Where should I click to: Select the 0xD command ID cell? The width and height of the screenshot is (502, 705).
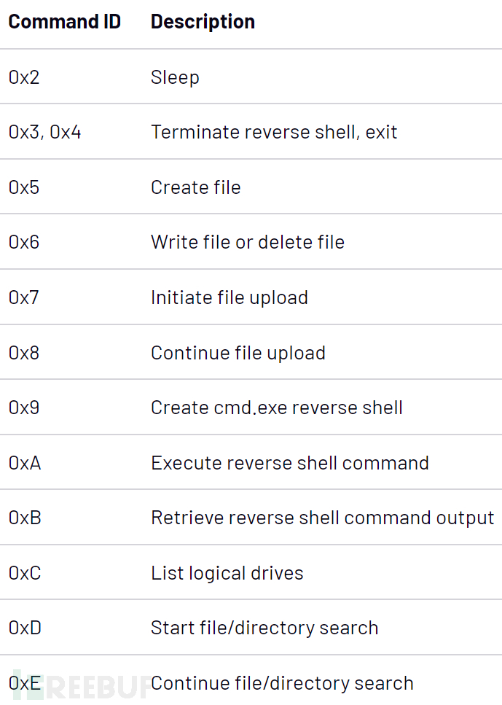tap(25, 628)
